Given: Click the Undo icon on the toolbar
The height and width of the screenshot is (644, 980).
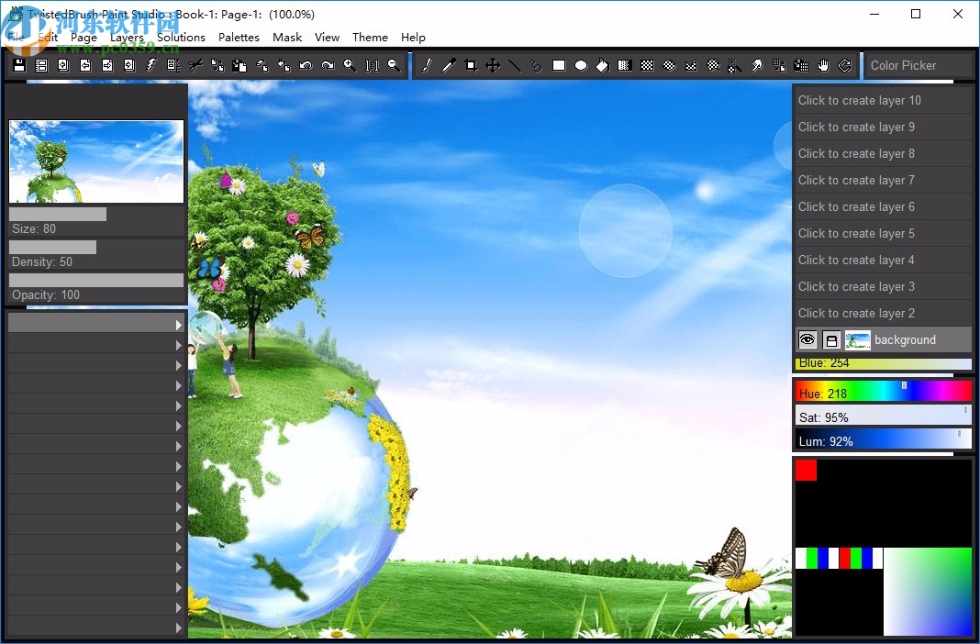Looking at the screenshot, I should pyautogui.click(x=306, y=65).
